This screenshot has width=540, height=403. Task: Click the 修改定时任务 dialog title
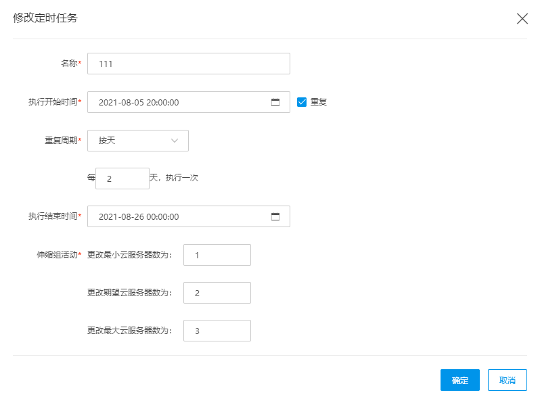coord(45,18)
